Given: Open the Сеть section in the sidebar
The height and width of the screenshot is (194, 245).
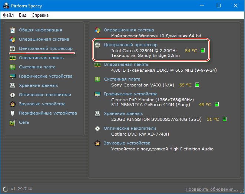Looking at the screenshot, I should [x=24, y=122].
